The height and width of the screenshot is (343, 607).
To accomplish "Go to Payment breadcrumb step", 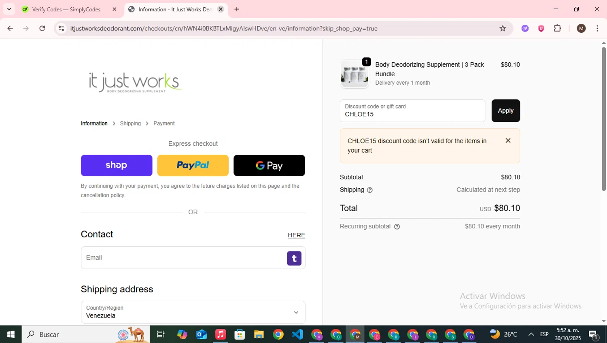I will (x=164, y=124).
